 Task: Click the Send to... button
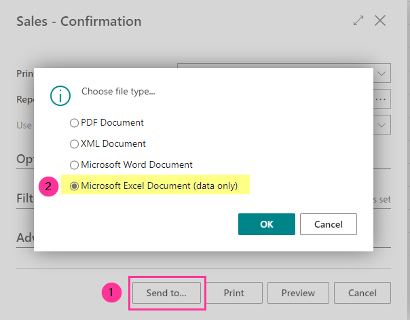click(x=166, y=293)
